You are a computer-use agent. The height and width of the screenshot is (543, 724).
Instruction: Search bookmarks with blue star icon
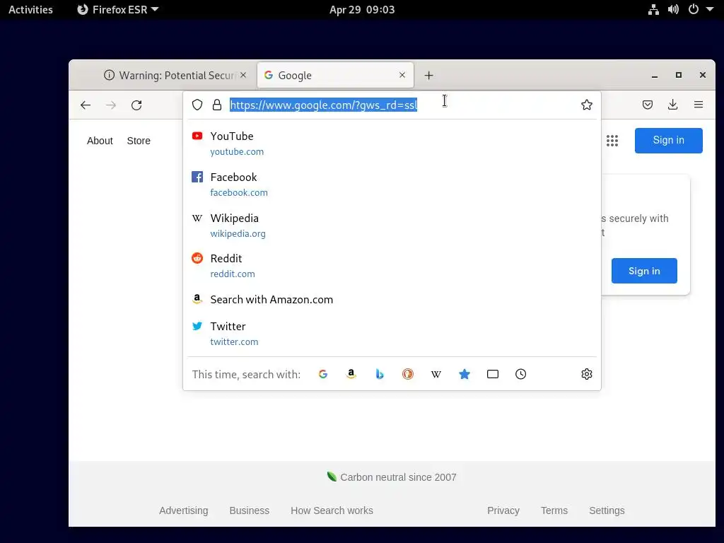tap(465, 374)
